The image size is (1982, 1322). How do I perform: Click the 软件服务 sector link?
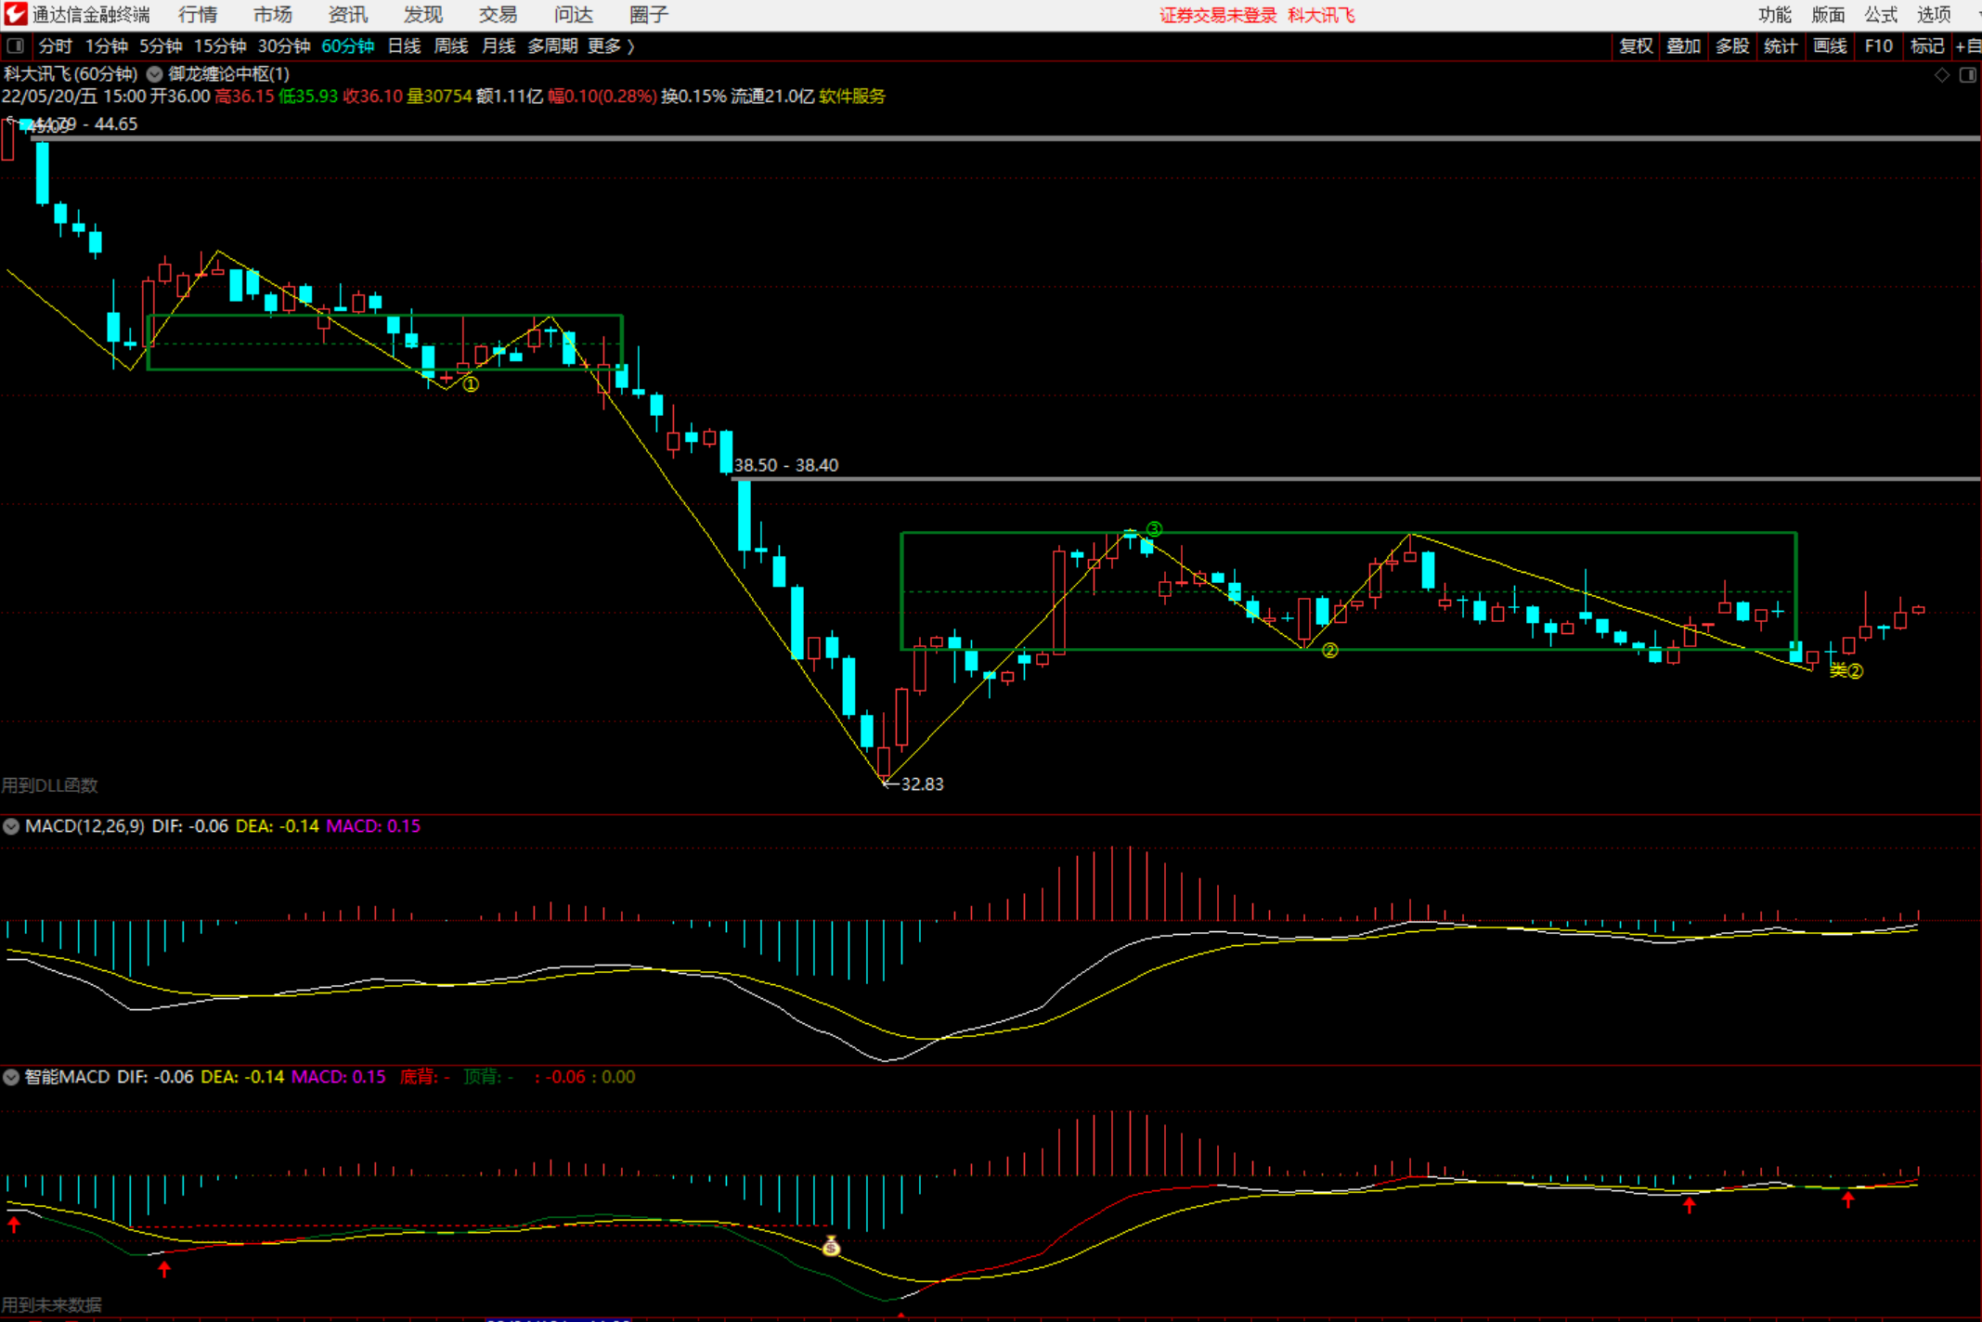(x=851, y=96)
